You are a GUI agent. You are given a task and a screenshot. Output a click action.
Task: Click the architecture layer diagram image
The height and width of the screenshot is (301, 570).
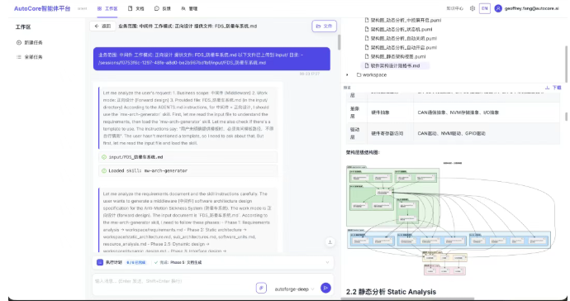(x=451, y=218)
